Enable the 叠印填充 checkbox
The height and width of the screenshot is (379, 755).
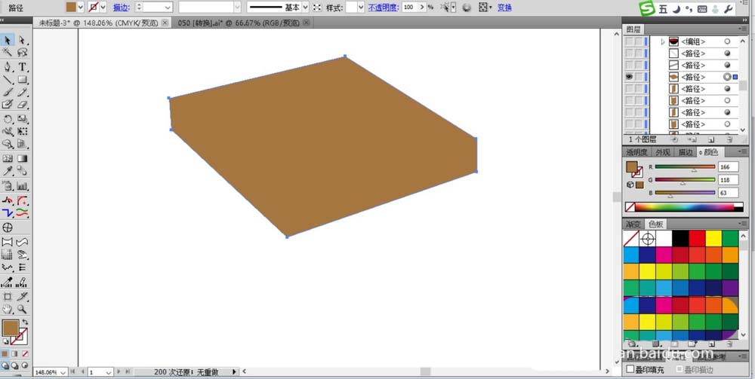(x=630, y=369)
